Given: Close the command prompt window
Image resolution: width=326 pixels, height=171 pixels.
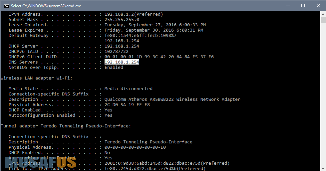Looking at the screenshot, I should [x=318, y=6].
